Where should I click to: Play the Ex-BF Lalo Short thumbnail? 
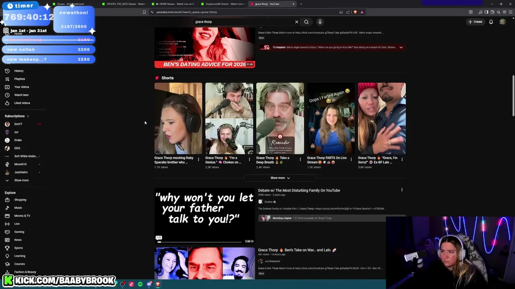tap(382, 118)
